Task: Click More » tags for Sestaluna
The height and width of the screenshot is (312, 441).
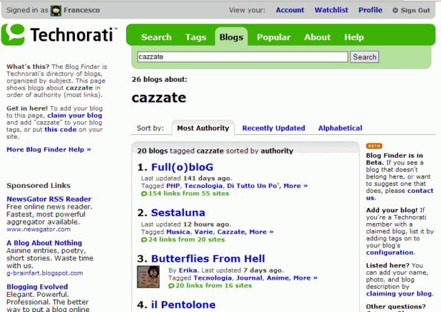Action: (x=261, y=232)
